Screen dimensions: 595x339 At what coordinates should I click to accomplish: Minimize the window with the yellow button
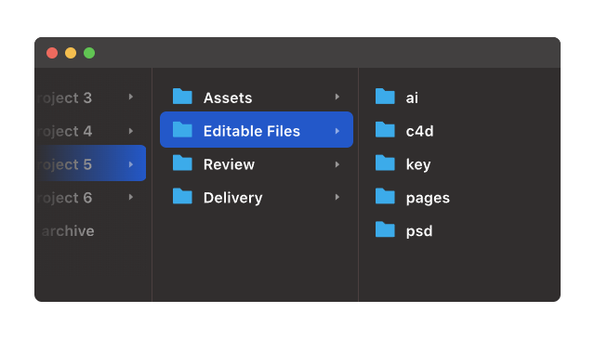pyautogui.click(x=71, y=53)
